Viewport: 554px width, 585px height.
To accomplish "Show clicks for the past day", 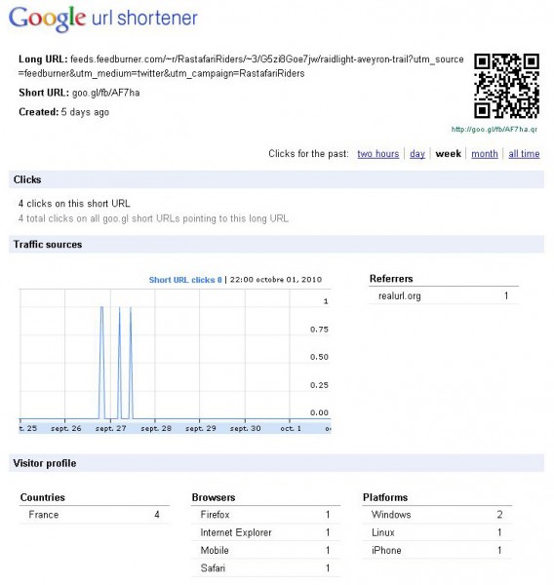I will click(x=417, y=154).
